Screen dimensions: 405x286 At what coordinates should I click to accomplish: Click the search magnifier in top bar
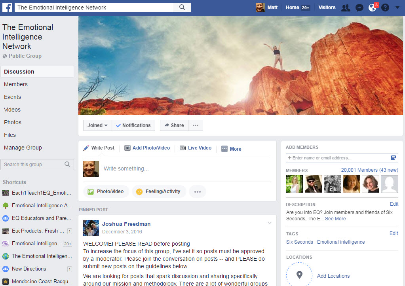click(x=182, y=8)
